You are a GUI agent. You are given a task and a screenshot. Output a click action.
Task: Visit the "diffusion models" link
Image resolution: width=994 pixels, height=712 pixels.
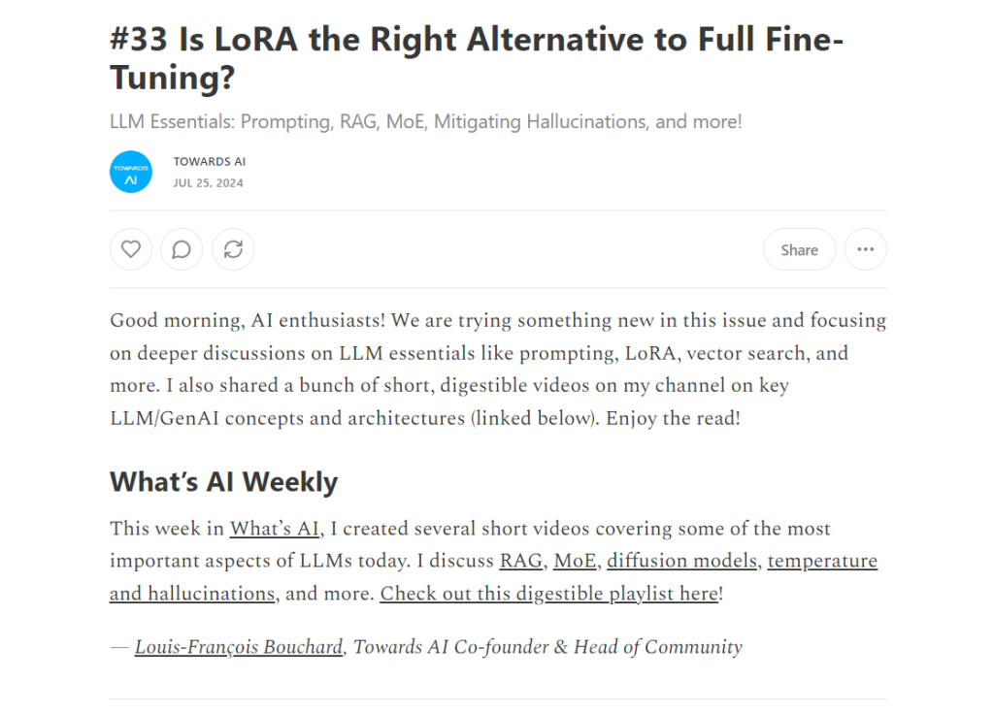(x=683, y=561)
